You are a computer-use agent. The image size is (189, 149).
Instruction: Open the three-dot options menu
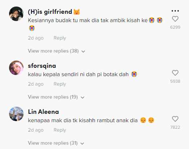click(175, 11)
